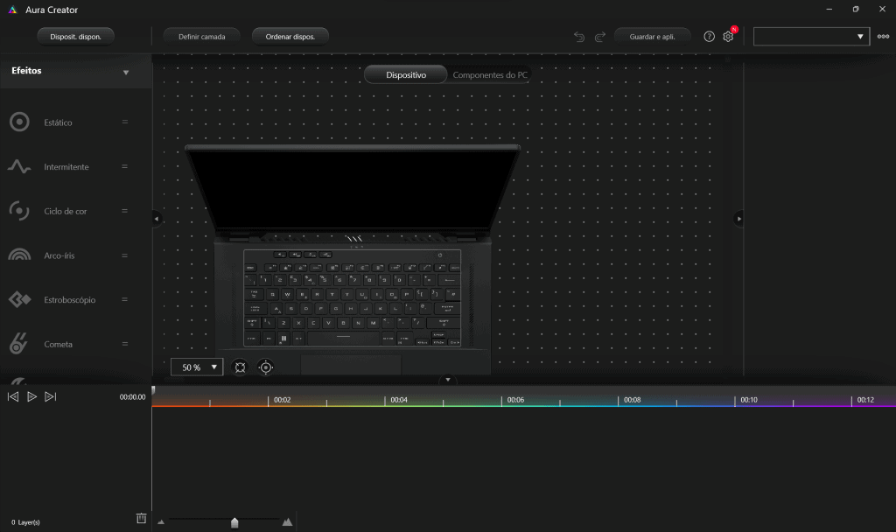Click the Ordenar dispos. button
896x532 pixels.
[x=290, y=36]
